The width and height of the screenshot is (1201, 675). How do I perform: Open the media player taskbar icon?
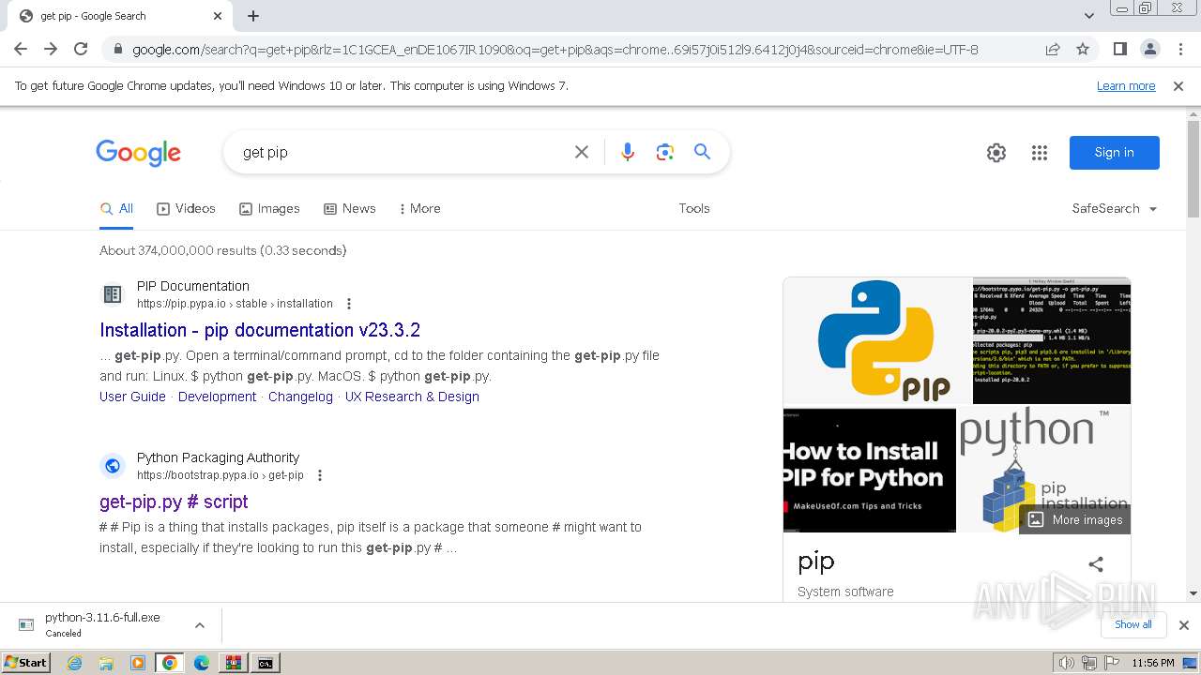click(x=138, y=663)
